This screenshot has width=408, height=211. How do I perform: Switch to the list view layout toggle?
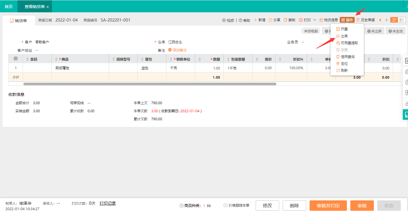coord(394,20)
